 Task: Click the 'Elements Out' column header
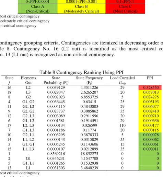pos(28,80)
